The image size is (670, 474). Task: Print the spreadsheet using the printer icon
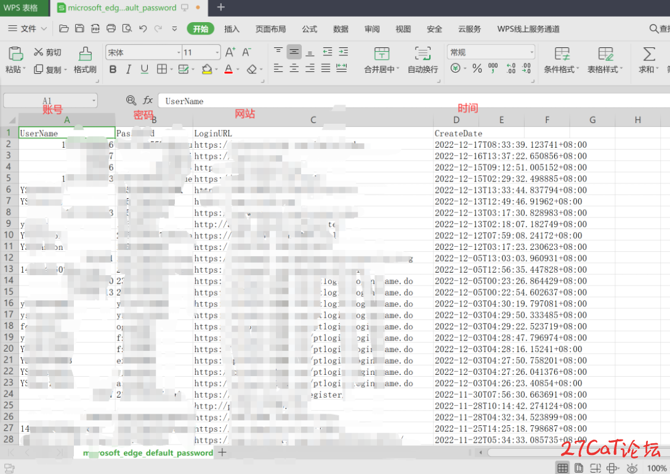[111, 28]
